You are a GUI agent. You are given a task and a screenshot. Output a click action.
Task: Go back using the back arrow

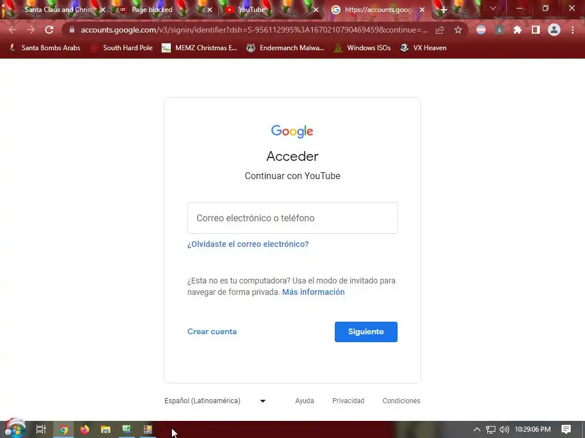click(x=13, y=30)
